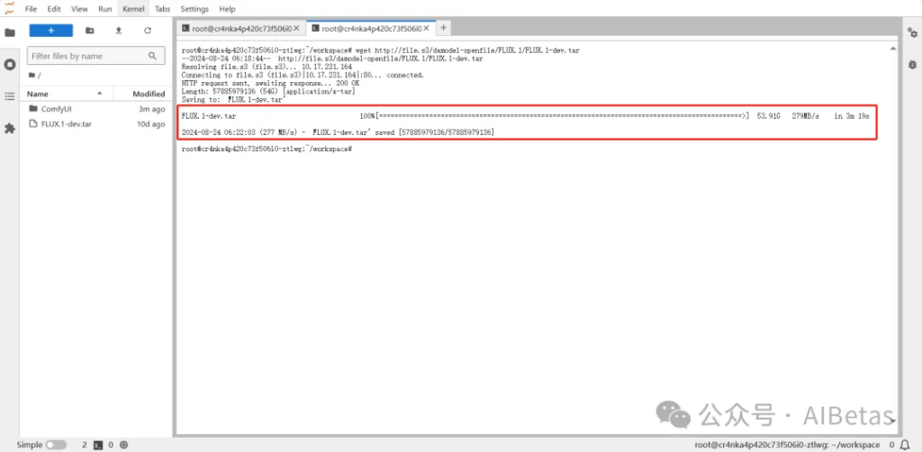Open the Table of Contents sidebar panel
Image resolution: width=922 pixels, height=452 pixels.
coord(10,96)
